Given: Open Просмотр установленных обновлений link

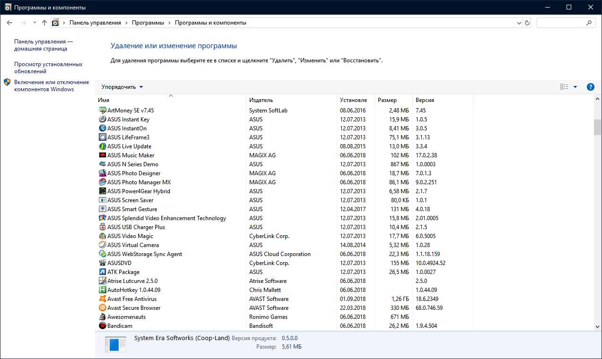Looking at the screenshot, I should [48, 68].
